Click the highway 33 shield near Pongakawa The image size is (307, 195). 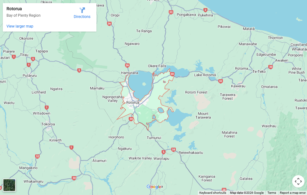pyautogui.click(x=171, y=12)
